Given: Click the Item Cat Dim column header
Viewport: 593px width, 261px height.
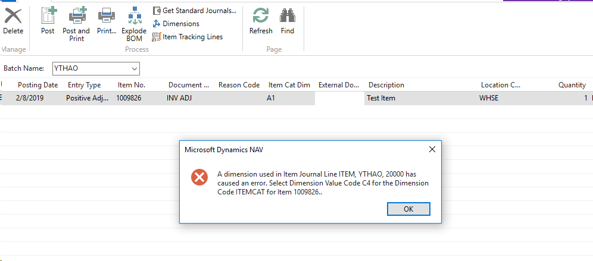Looking at the screenshot, I should click(x=289, y=85).
